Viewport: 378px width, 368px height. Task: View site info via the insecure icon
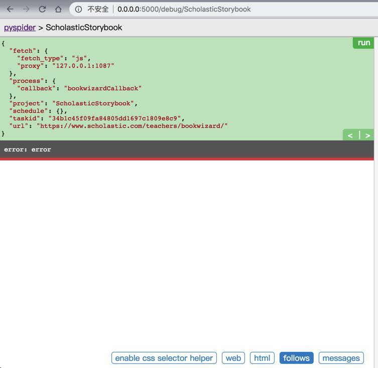click(78, 10)
